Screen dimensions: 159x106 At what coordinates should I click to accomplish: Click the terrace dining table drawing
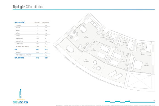70,49
